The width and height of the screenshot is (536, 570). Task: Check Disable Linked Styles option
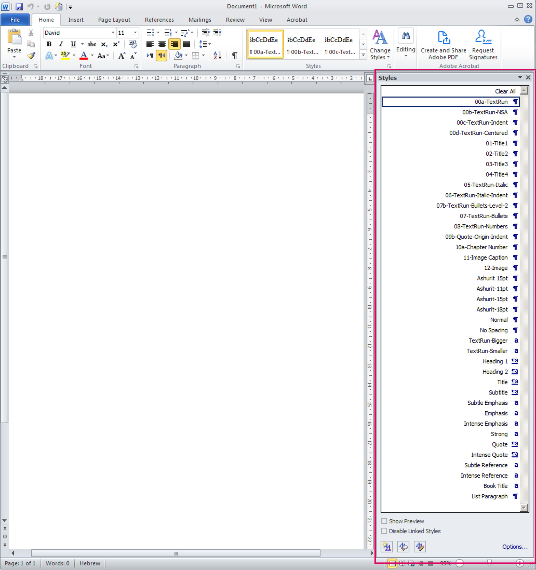(x=384, y=531)
